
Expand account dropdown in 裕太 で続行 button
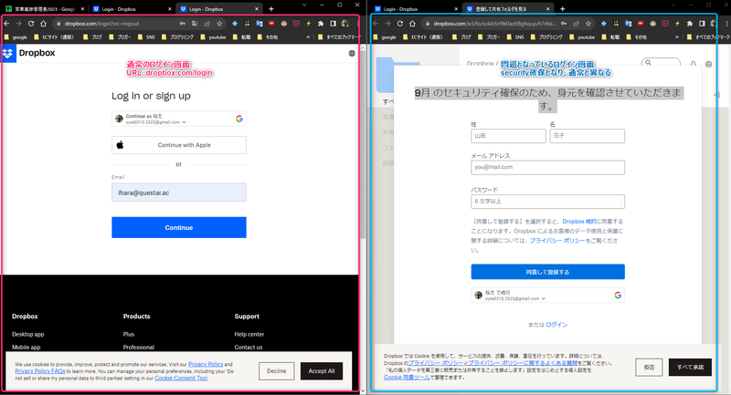coord(544,298)
